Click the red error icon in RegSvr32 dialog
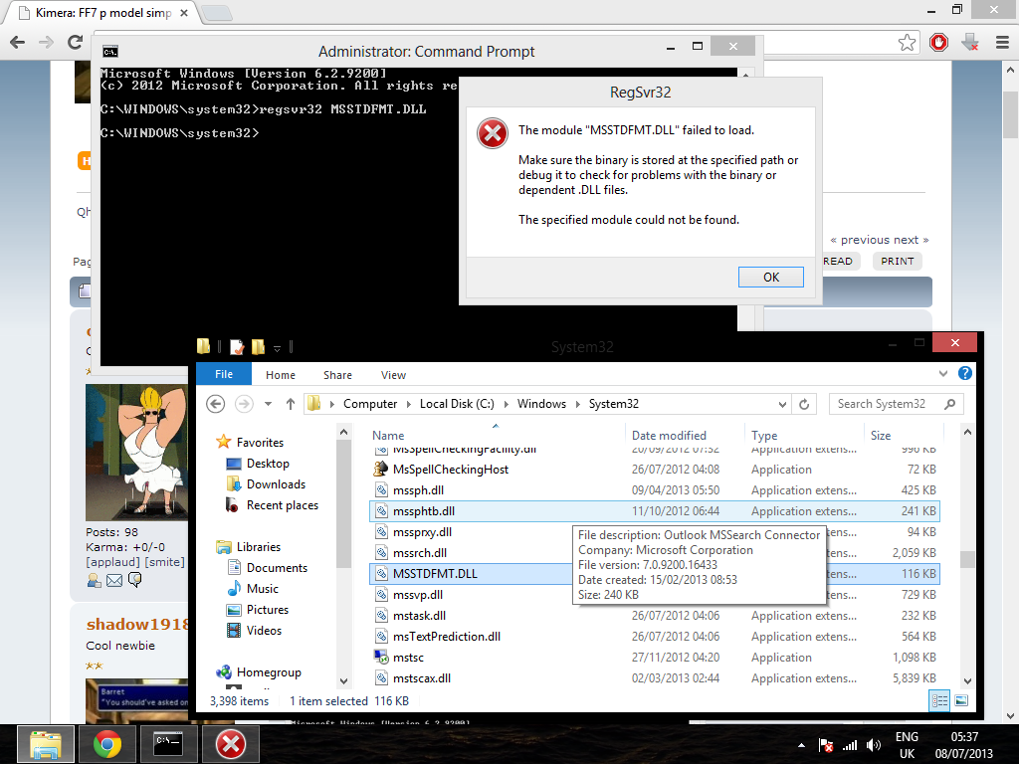Viewport: 1019px width, 764px height. pyautogui.click(x=492, y=133)
